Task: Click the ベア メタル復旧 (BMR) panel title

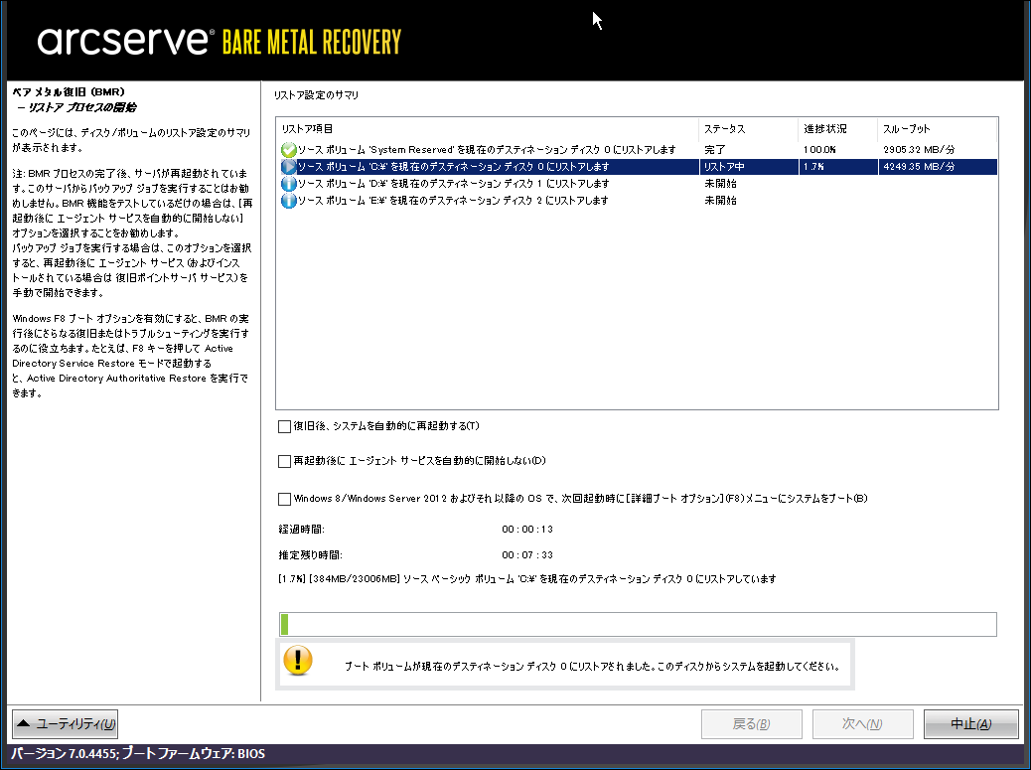Action: pyautogui.click(x=69, y=92)
